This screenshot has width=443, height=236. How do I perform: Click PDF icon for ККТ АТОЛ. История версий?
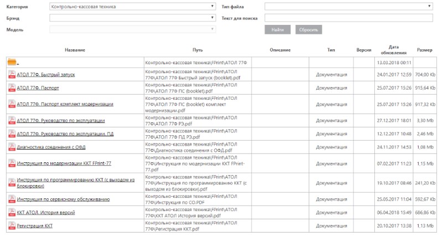tap(11, 212)
